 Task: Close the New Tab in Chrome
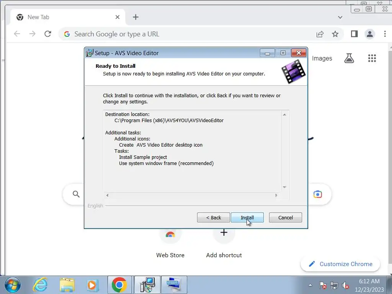point(118,17)
